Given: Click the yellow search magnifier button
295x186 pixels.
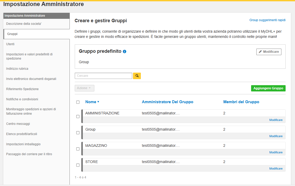Looking at the screenshot, I should click(137, 76).
